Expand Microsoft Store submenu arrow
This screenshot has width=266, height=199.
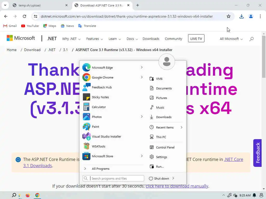[x=142, y=156]
